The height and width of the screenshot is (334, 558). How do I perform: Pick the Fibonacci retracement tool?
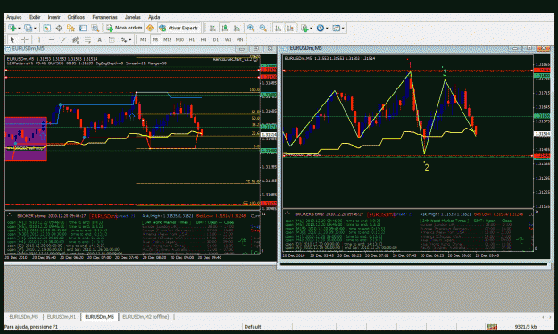(x=87, y=40)
